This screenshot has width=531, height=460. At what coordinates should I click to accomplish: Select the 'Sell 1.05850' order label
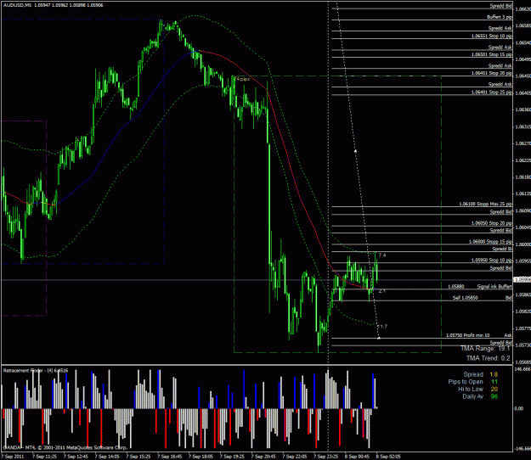[x=466, y=298]
